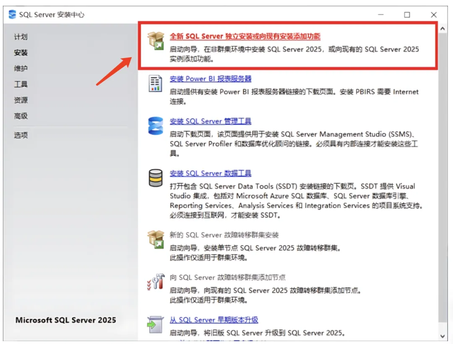Click the SQL Server title bar logo
The image size is (453, 344).
(x=13, y=14)
